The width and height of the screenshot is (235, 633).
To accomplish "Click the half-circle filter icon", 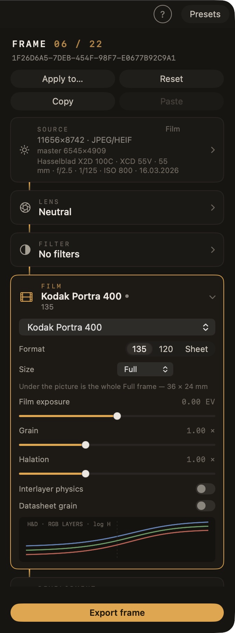I will [x=25, y=250].
